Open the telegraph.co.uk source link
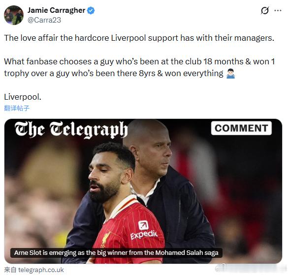This screenshot has height=276, width=290. click(34, 270)
